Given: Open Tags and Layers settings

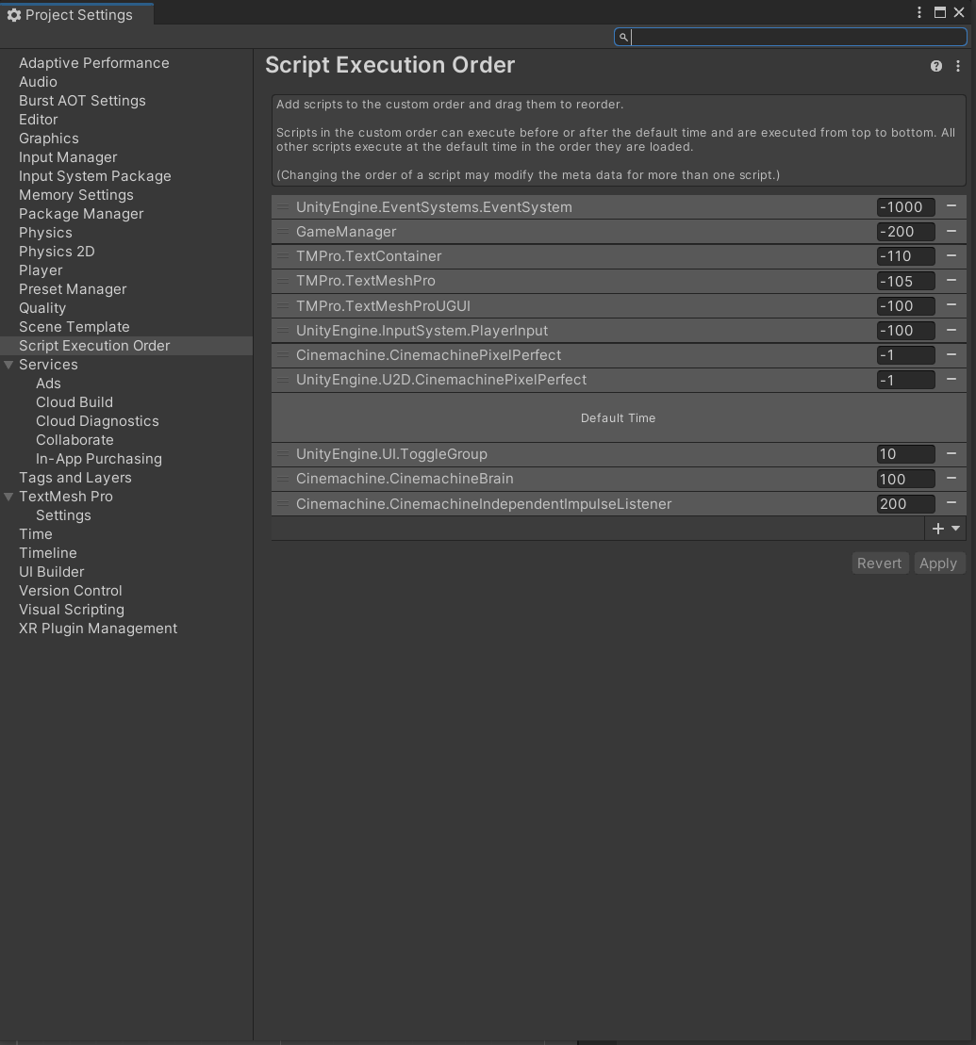Looking at the screenshot, I should (x=75, y=478).
